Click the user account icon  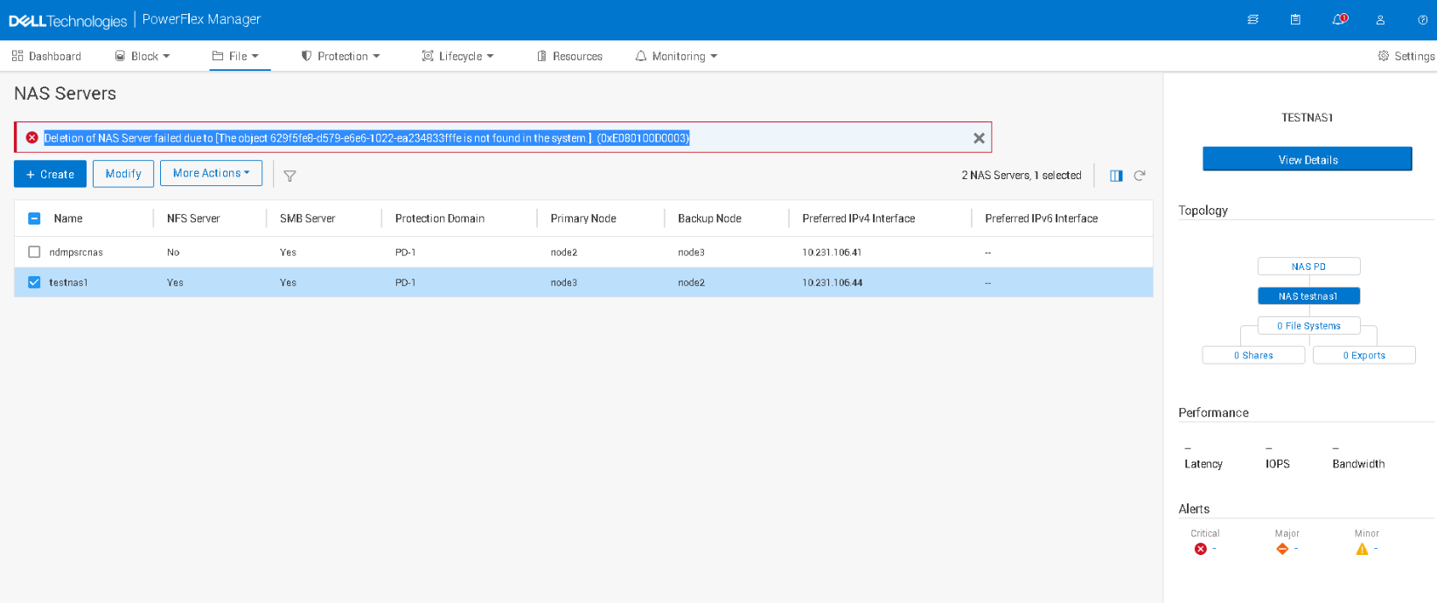pyautogui.click(x=1380, y=19)
